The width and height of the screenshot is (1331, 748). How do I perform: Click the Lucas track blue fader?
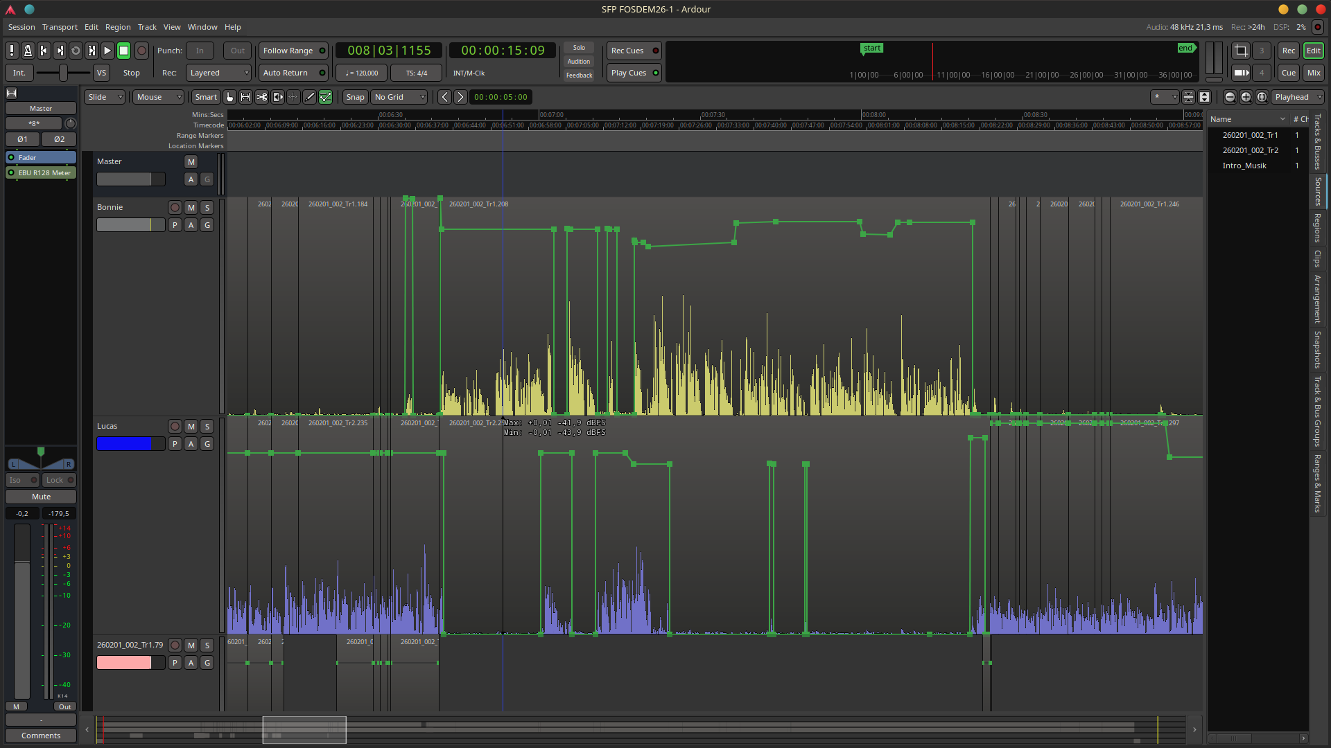pos(125,444)
